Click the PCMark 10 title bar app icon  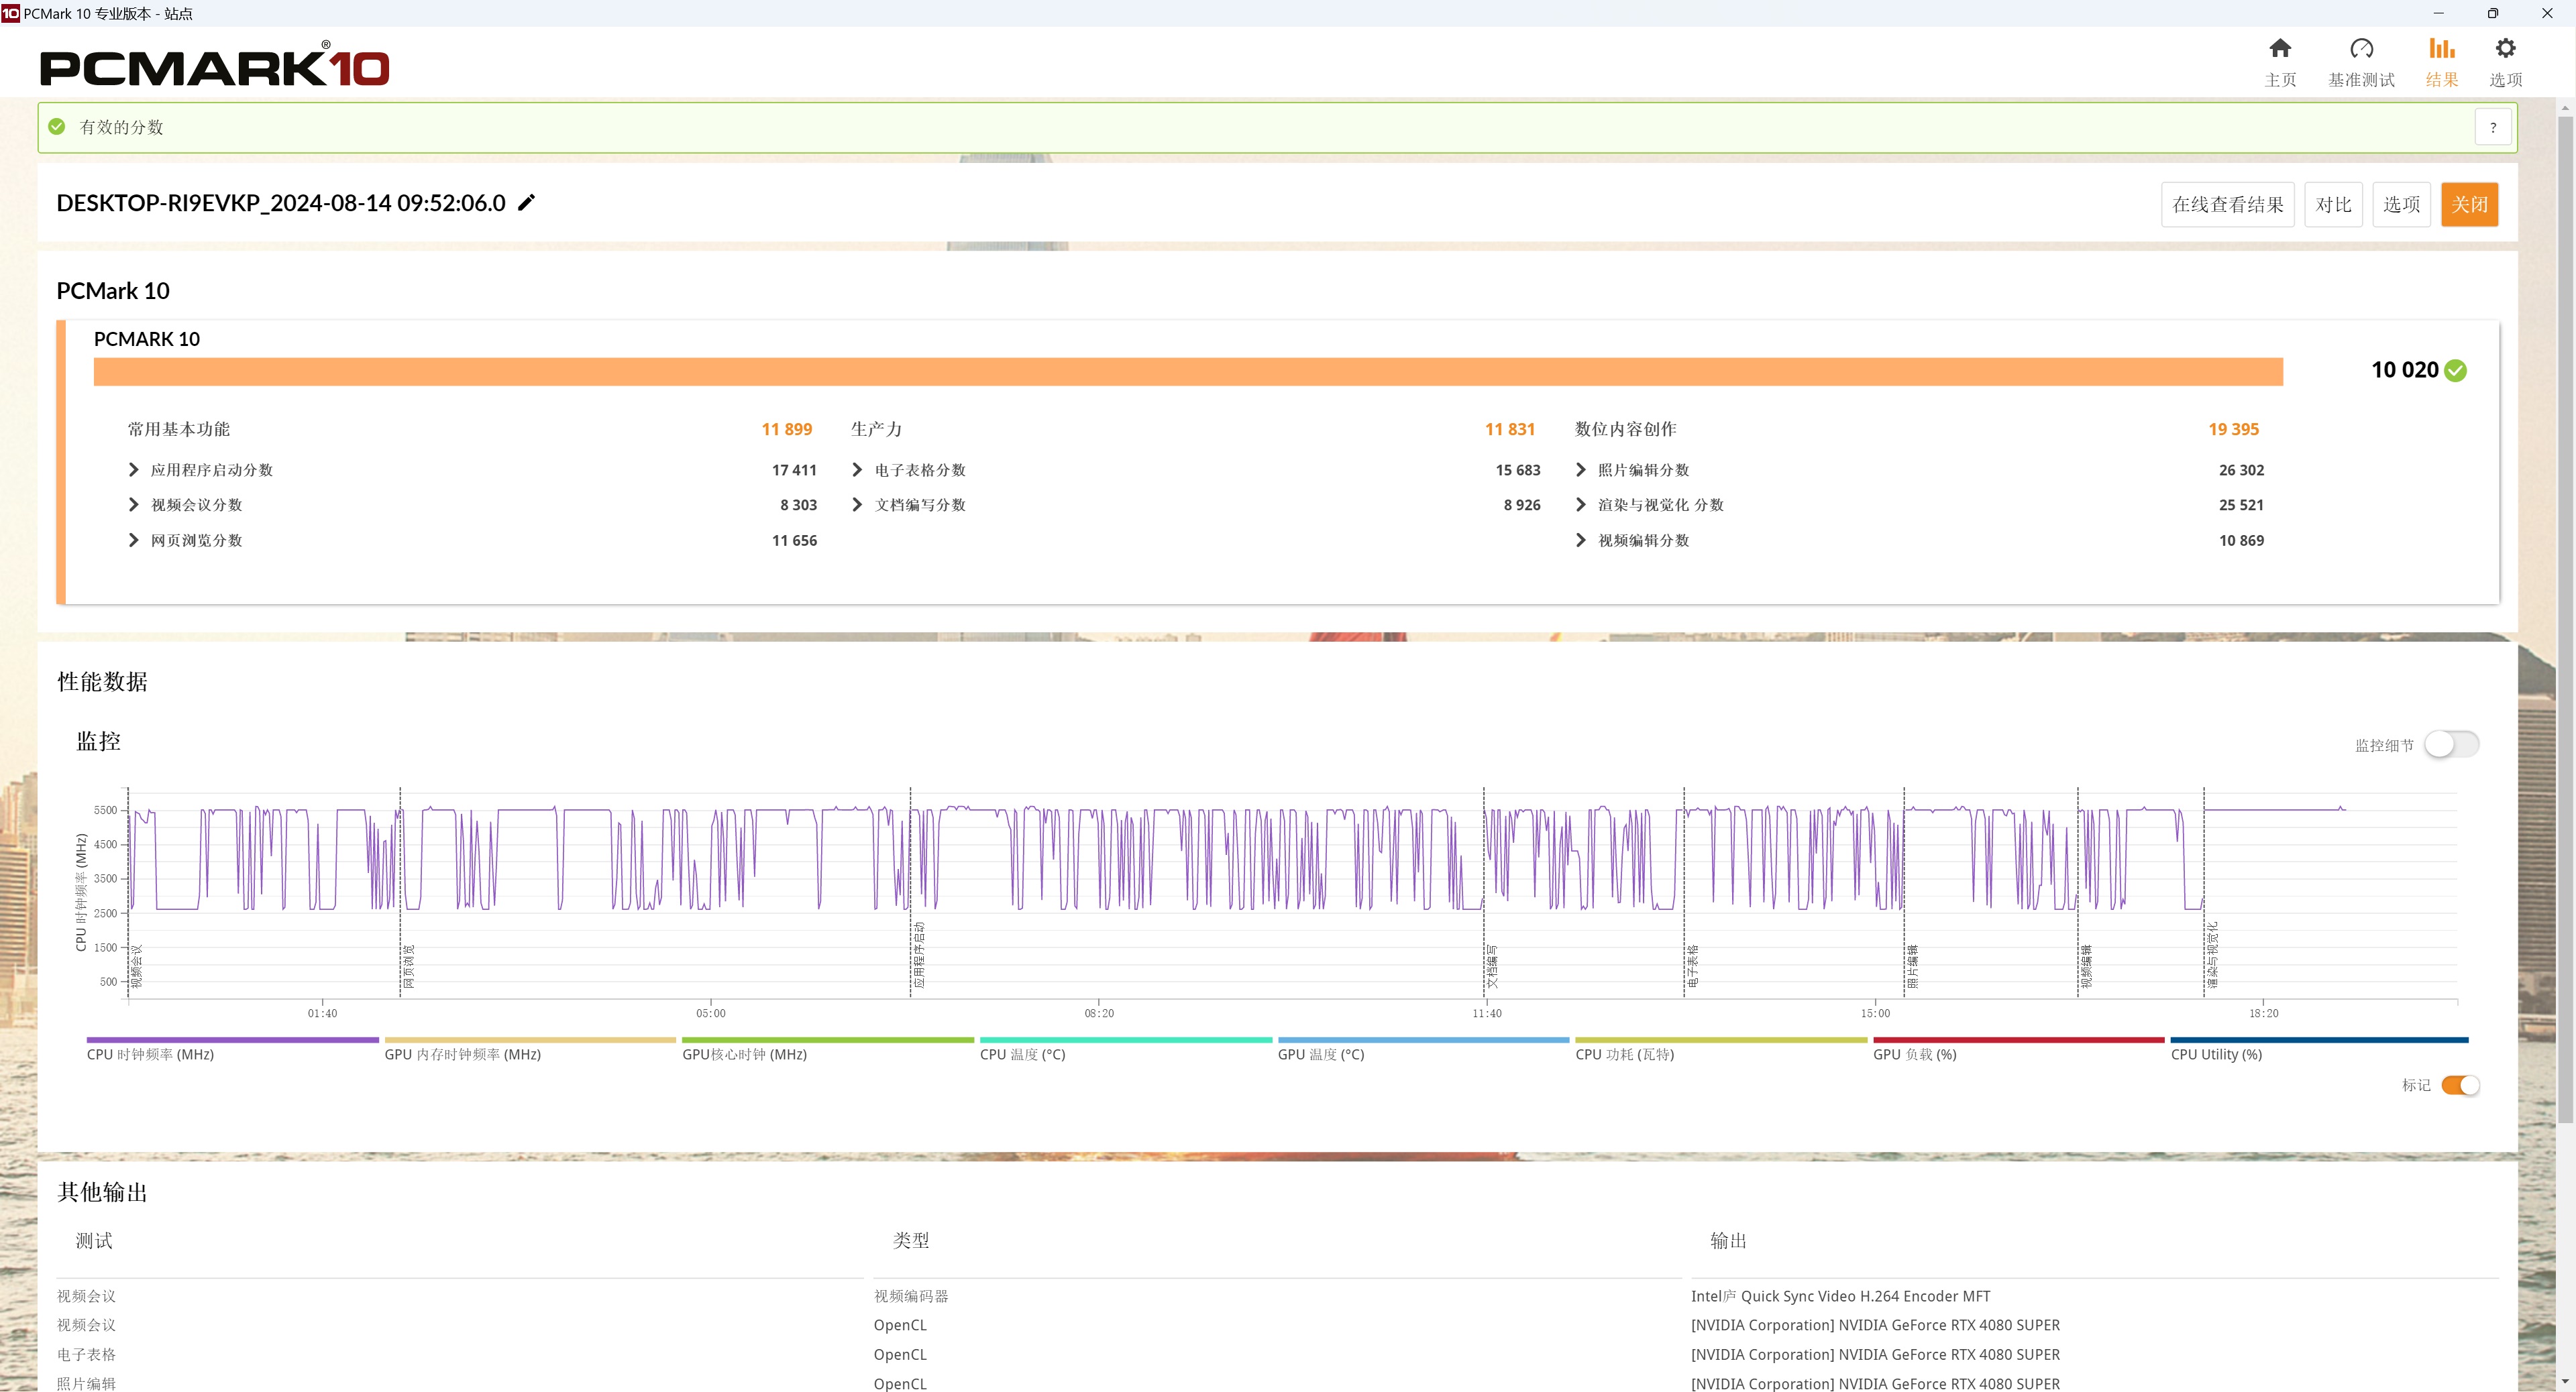tap(10, 13)
